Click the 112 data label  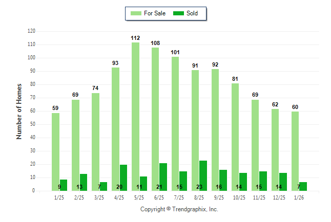pyautogui.click(x=135, y=38)
